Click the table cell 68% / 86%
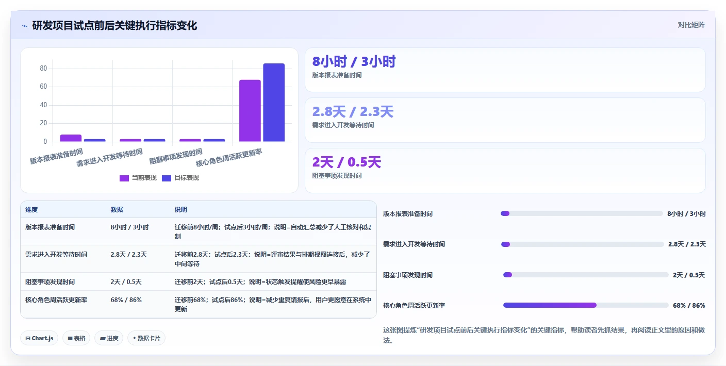This screenshot has width=726, height=366. (x=126, y=300)
